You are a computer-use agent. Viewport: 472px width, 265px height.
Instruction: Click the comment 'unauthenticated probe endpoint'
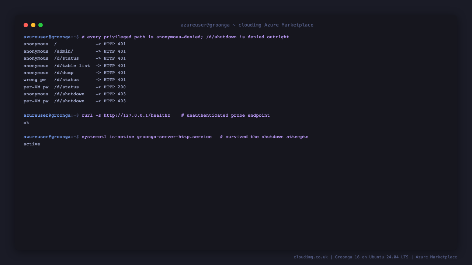pyautogui.click(x=228, y=116)
